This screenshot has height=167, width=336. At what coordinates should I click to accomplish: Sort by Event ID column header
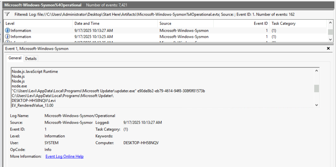click(242, 23)
